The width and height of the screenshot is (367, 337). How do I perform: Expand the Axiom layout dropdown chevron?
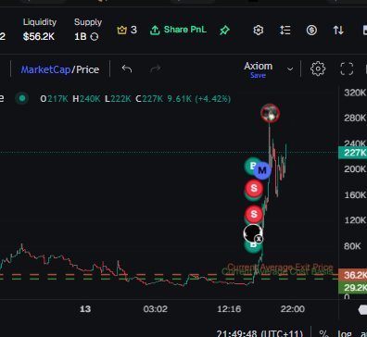click(x=290, y=69)
